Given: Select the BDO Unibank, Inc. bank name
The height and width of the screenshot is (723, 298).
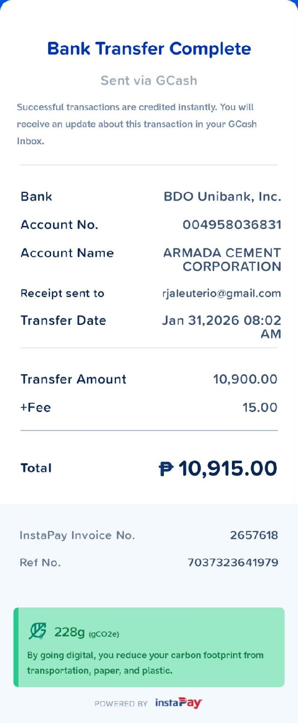Looking at the screenshot, I should (x=222, y=197).
